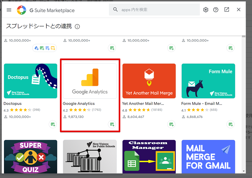Click the Sheets icon in multi-app badge
The image size is (252, 178).
click(x=42, y=48)
